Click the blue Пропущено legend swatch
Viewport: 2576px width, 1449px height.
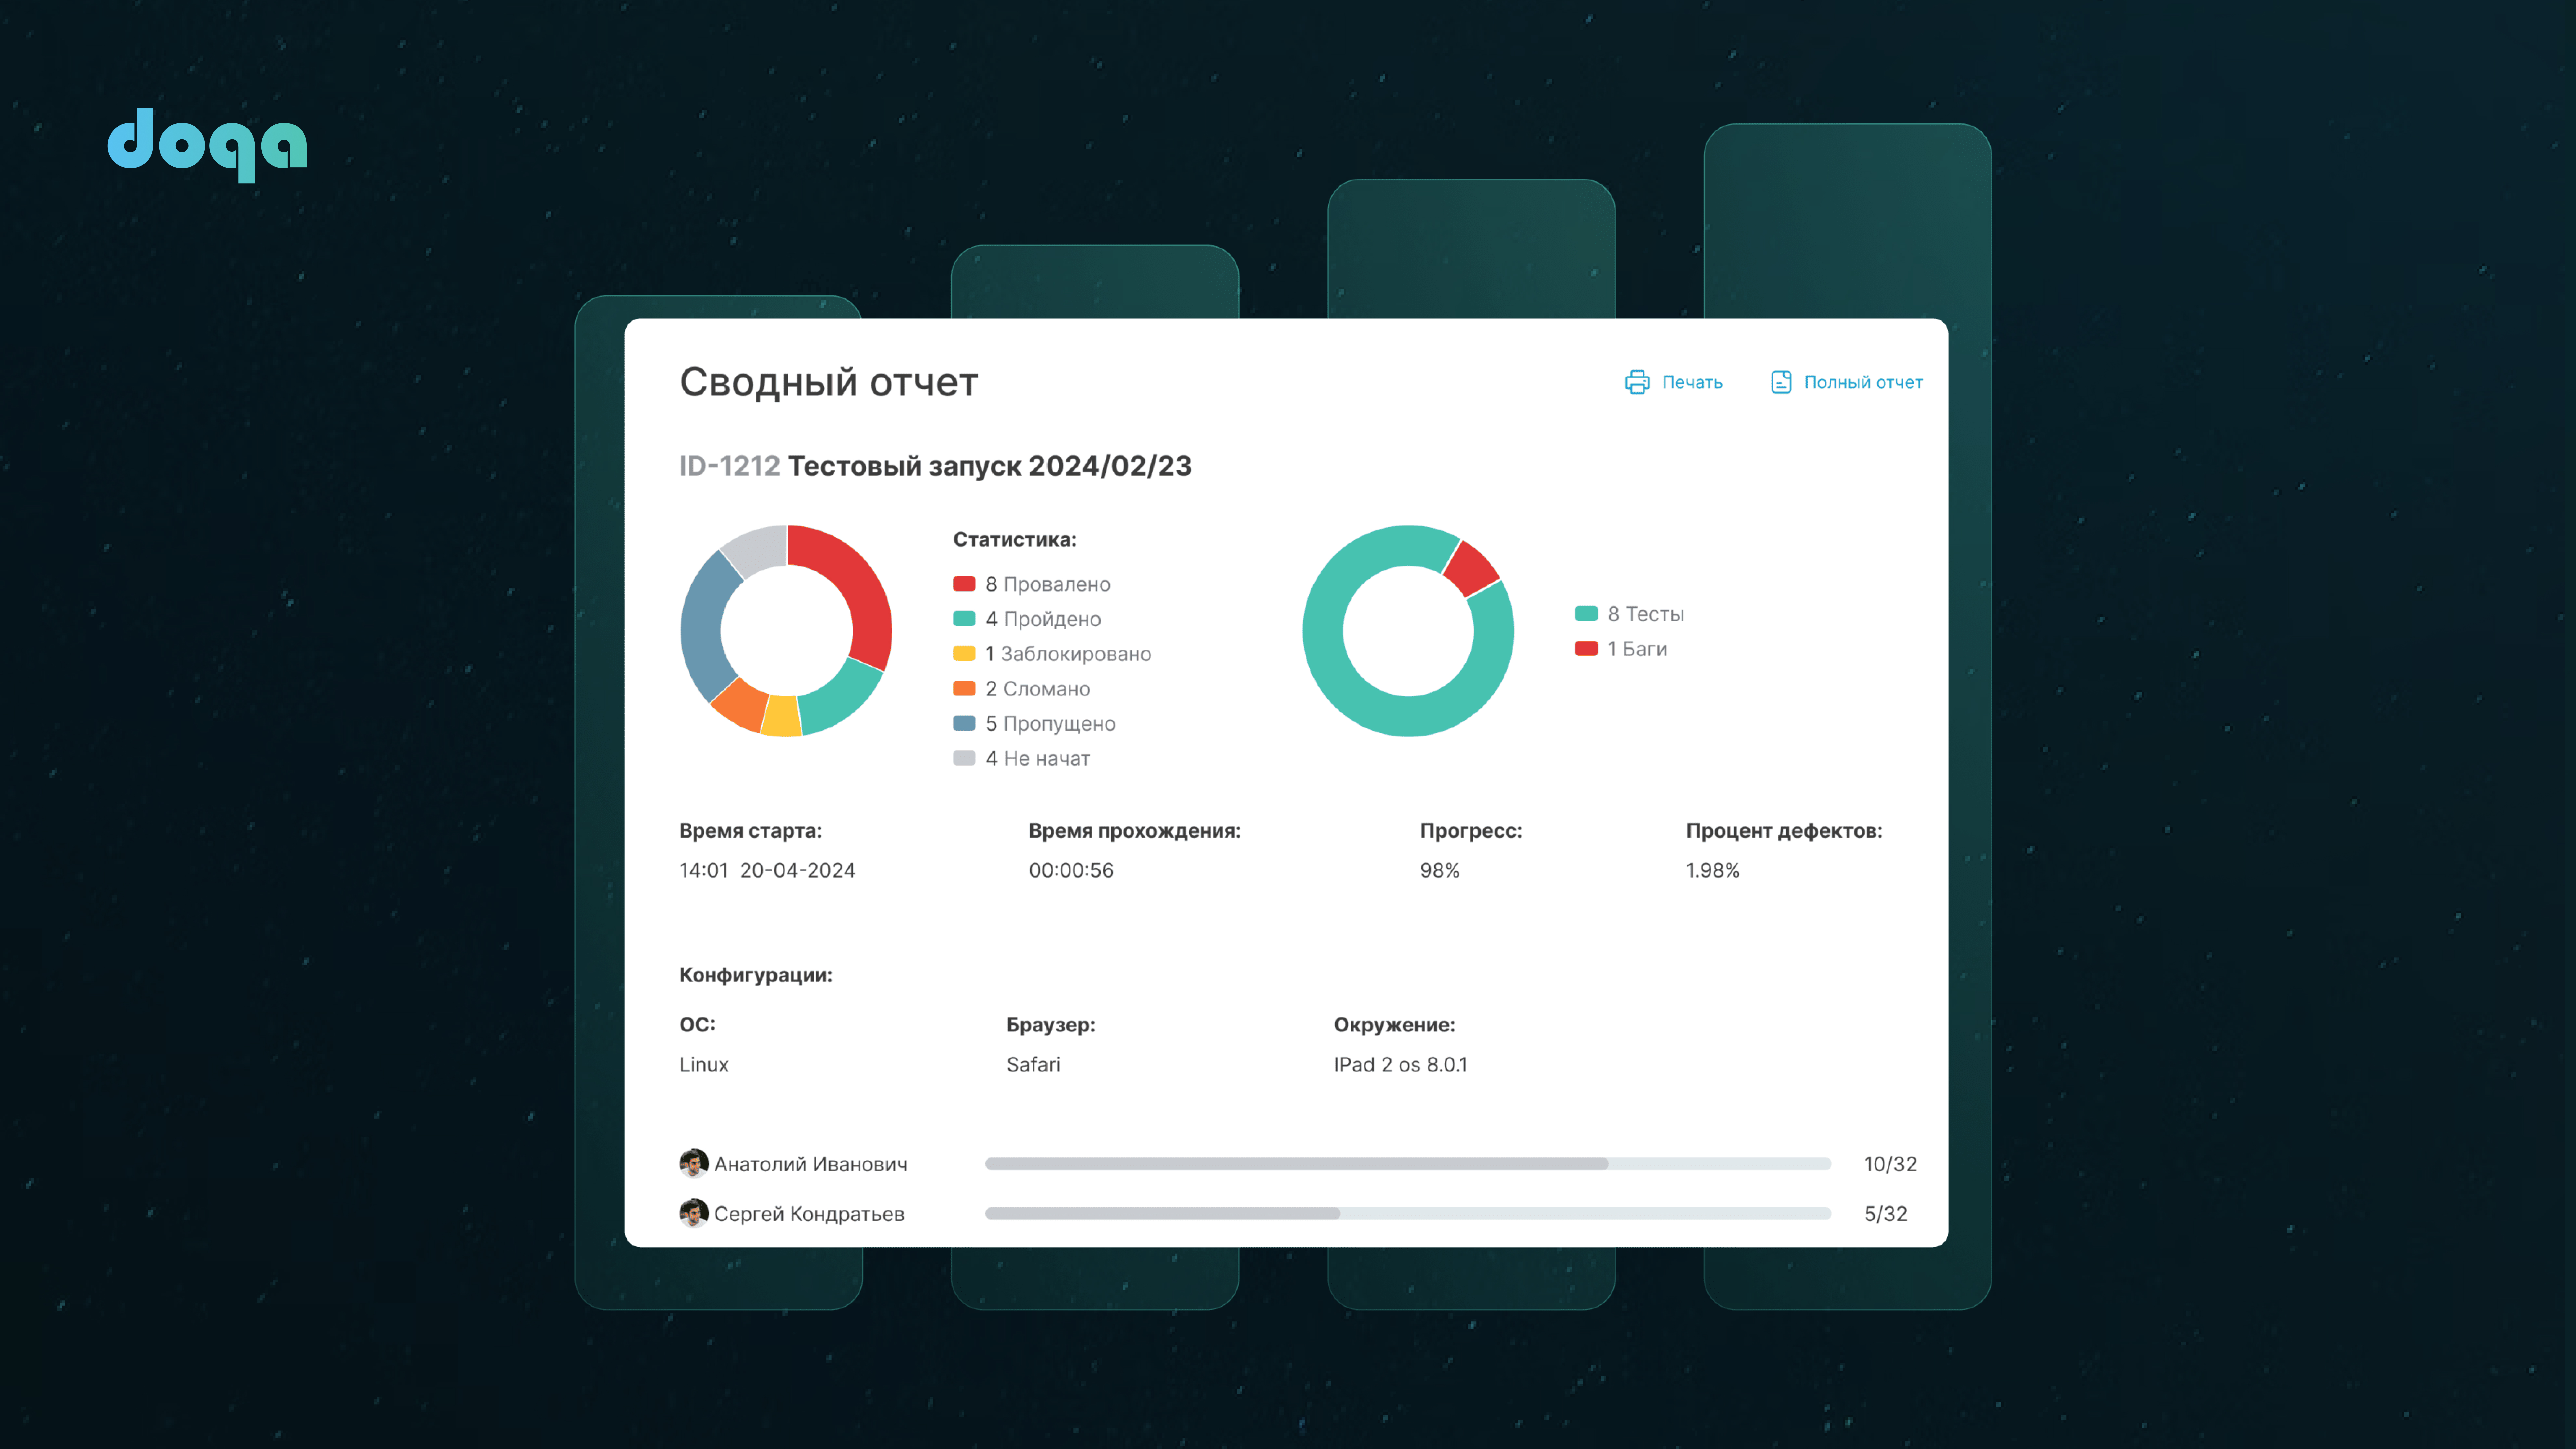click(964, 723)
